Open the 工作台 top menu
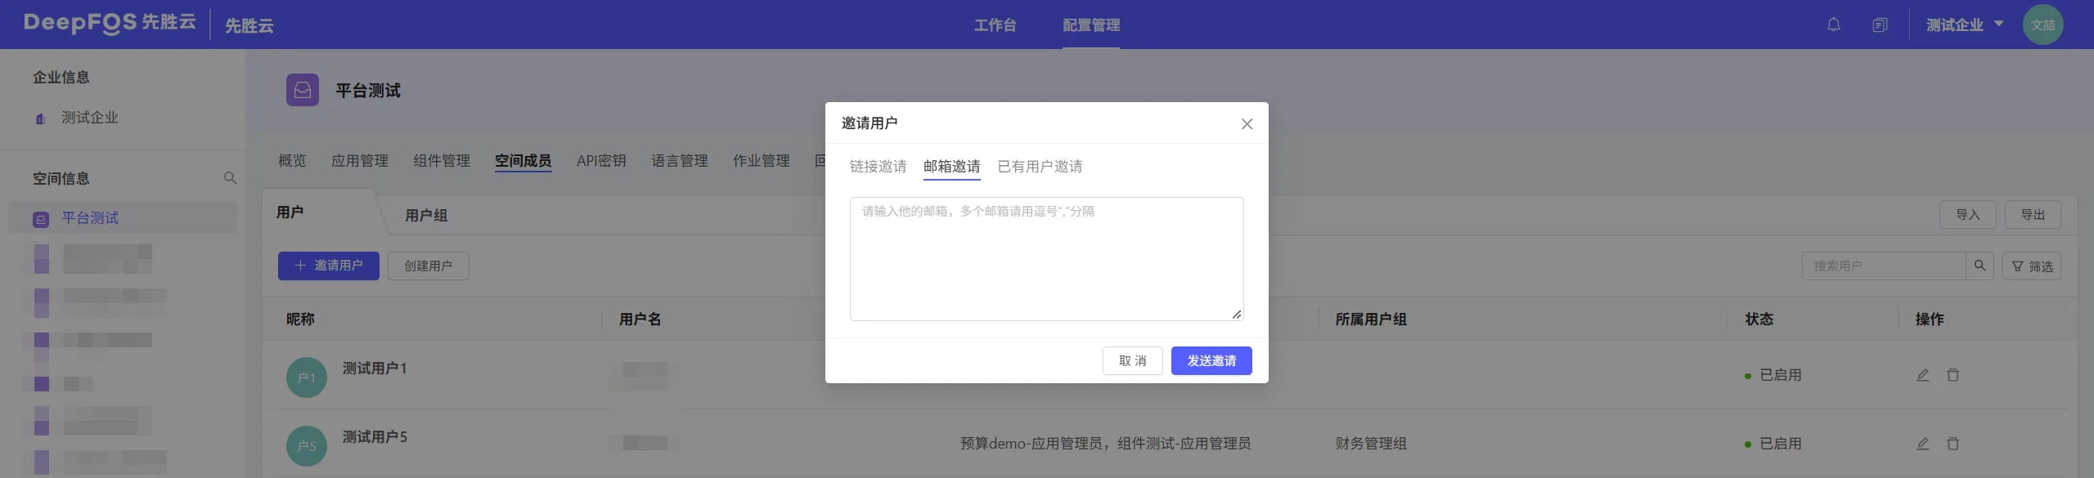 [x=995, y=25]
